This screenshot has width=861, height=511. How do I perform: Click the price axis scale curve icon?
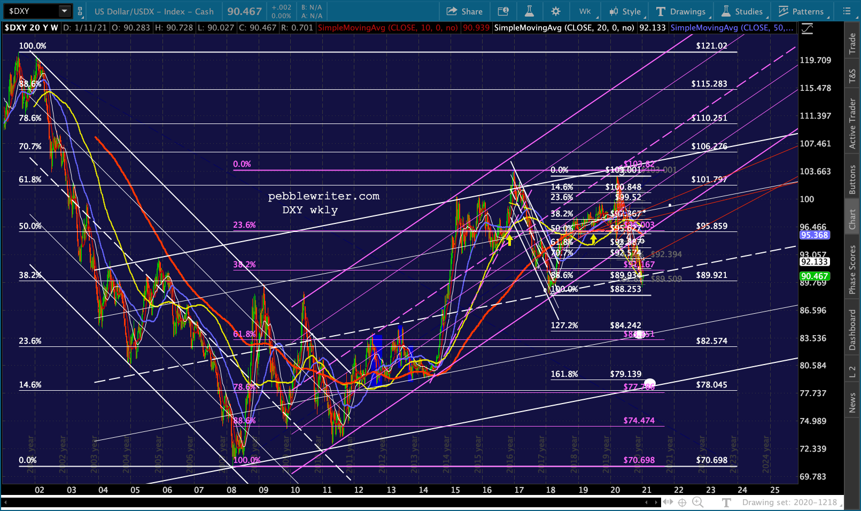pyautogui.click(x=806, y=28)
